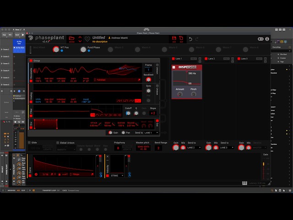Enable the Glide checkbox
Screen dimensions: 293x220
pos(29,143)
